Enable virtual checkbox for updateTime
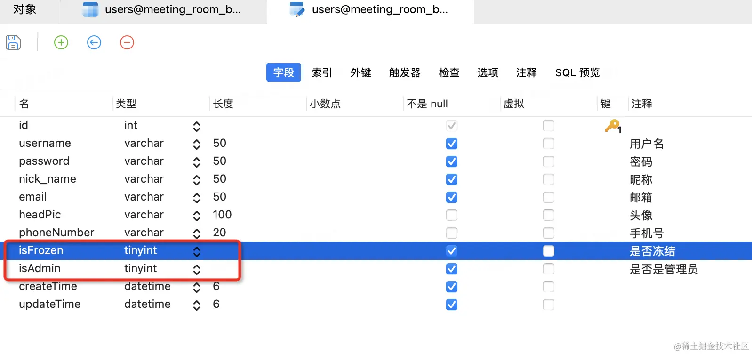Image resolution: width=752 pixels, height=354 pixels. [x=549, y=305]
